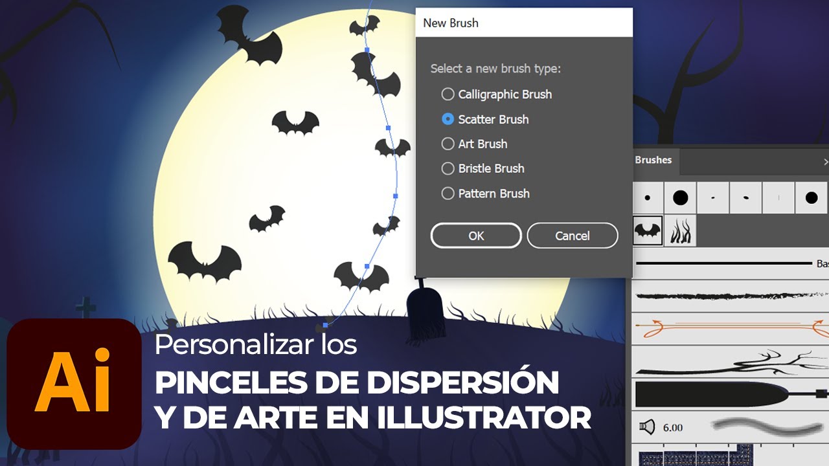Select the grass scatter brush thumbnail
This screenshot has width=829, height=466.
pyautogui.click(x=680, y=230)
